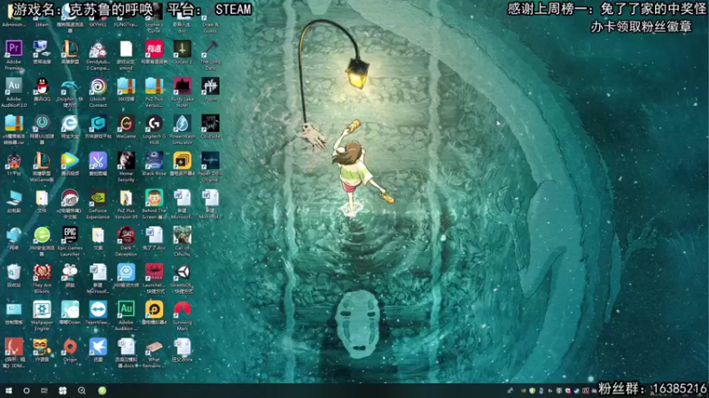Open the Logitech G HUB icon

pyautogui.click(x=154, y=123)
